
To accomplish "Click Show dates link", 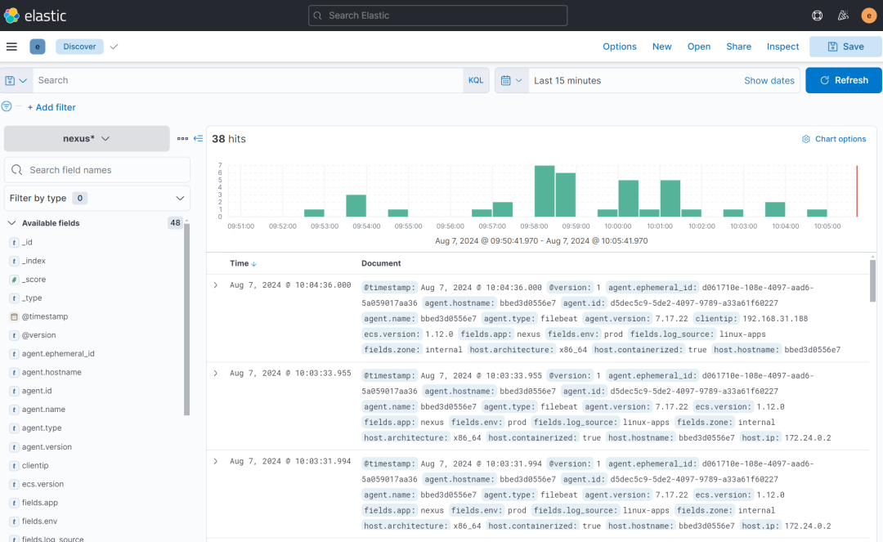I will [x=769, y=80].
